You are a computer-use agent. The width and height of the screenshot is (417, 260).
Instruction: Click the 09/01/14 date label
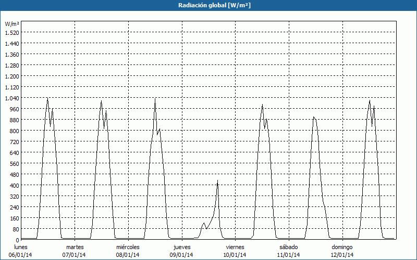(x=181, y=255)
